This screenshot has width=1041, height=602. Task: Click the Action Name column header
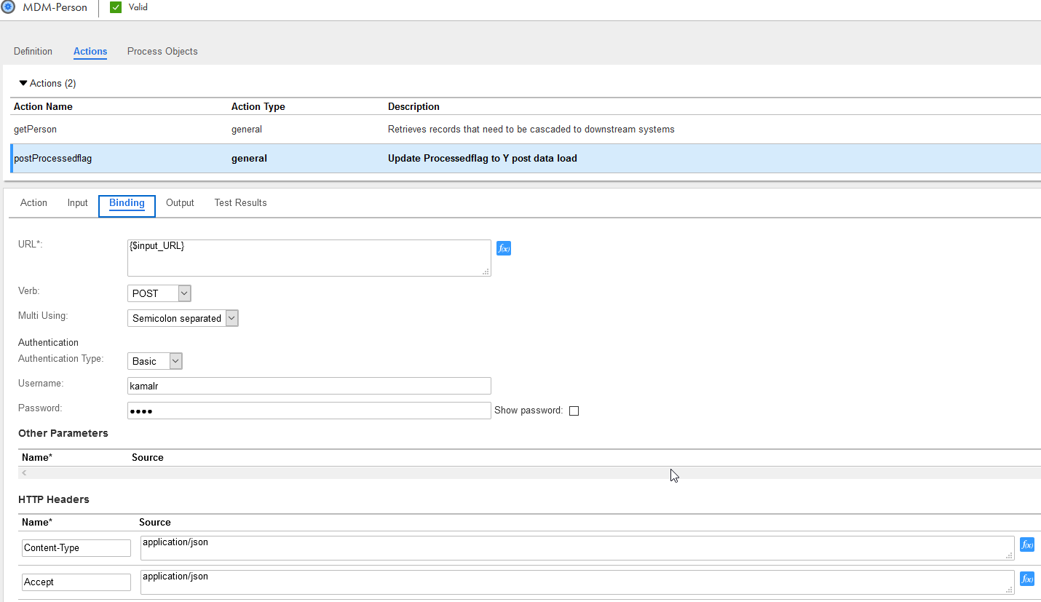click(43, 106)
